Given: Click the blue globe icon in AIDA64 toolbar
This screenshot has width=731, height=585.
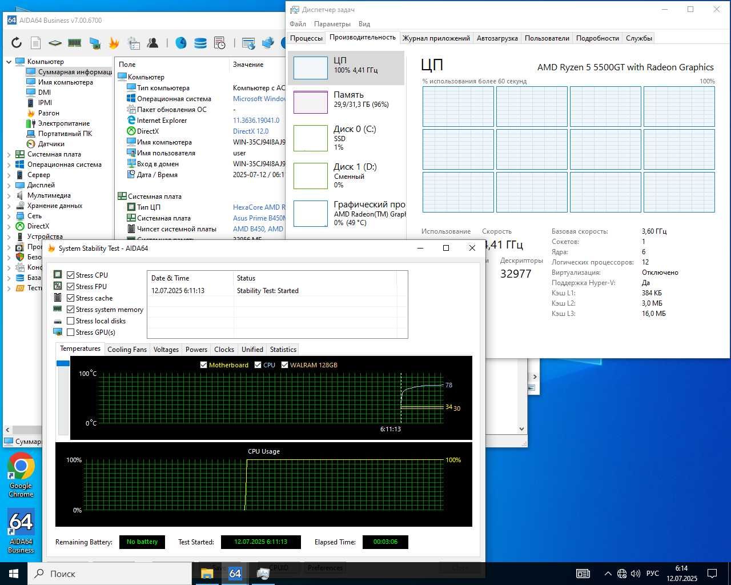Looking at the screenshot, I should [181, 42].
